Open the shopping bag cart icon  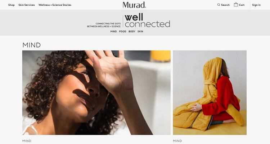pos(236,5)
